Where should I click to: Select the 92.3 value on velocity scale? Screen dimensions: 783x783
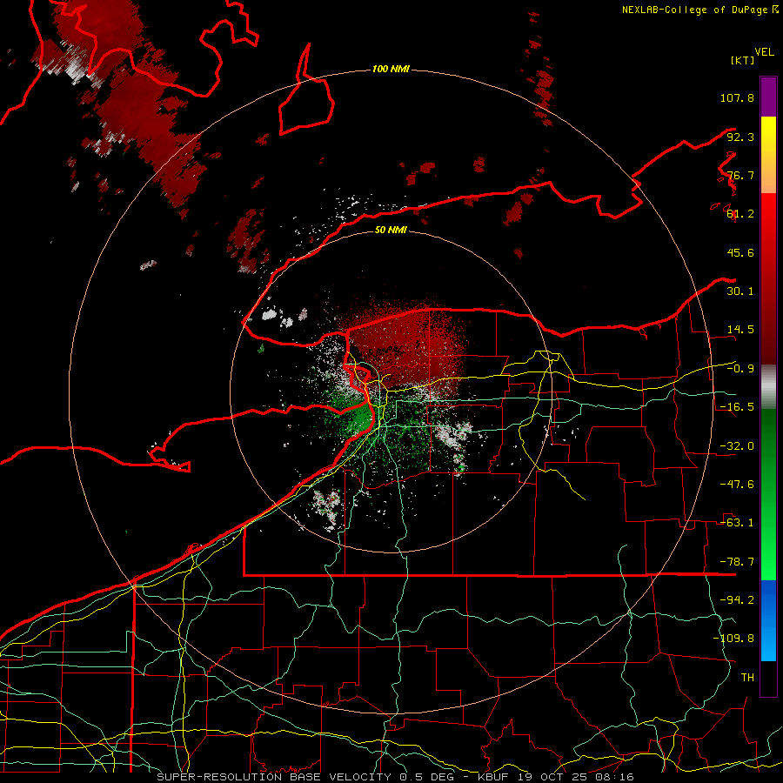pyautogui.click(x=740, y=137)
